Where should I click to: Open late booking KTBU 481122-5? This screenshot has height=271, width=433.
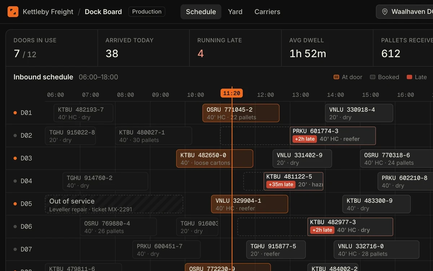coord(293,181)
